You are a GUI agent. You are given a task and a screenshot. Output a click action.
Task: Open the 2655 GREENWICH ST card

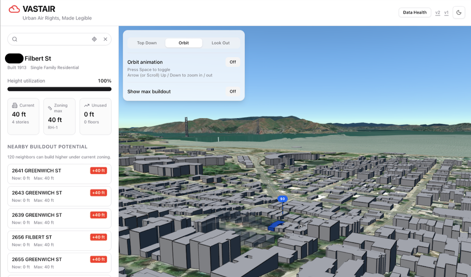click(59, 263)
